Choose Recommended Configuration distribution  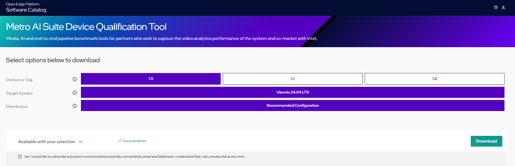pyautogui.click(x=293, y=105)
